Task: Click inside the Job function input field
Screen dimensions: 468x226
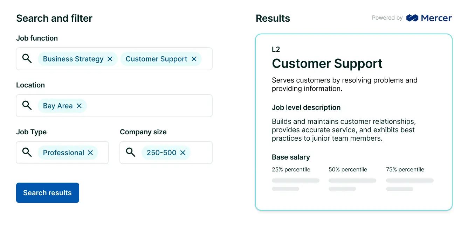Action: click(206, 59)
